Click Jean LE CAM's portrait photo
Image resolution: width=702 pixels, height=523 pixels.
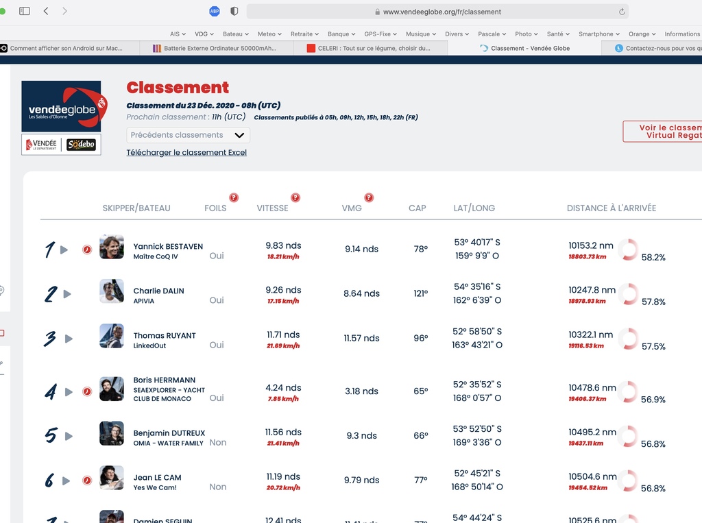tap(112, 477)
